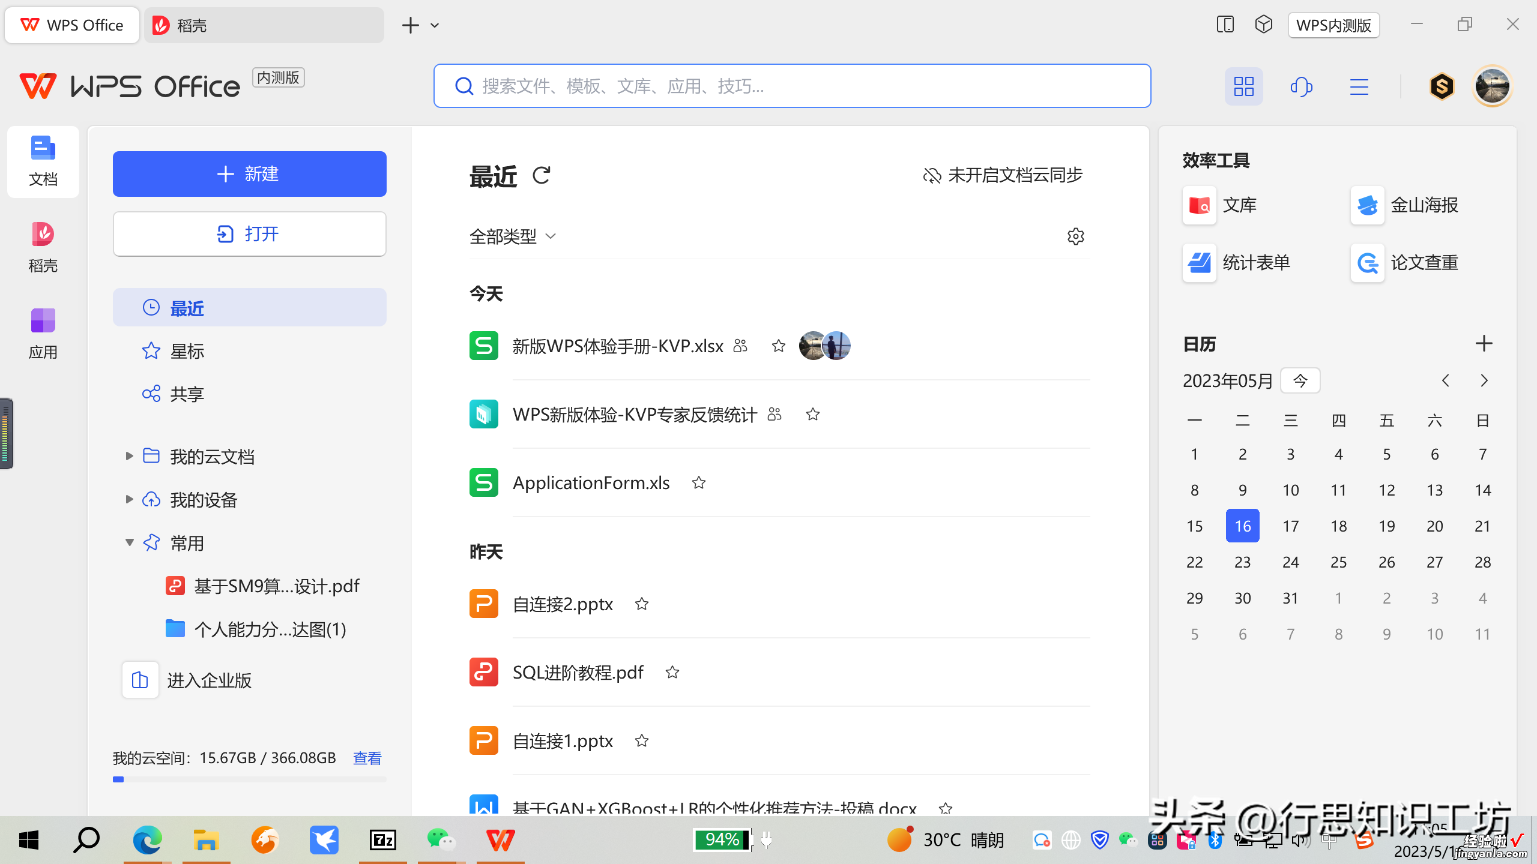Star the ApplicationForm.xls file
The image size is (1537, 864).
click(x=699, y=483)
